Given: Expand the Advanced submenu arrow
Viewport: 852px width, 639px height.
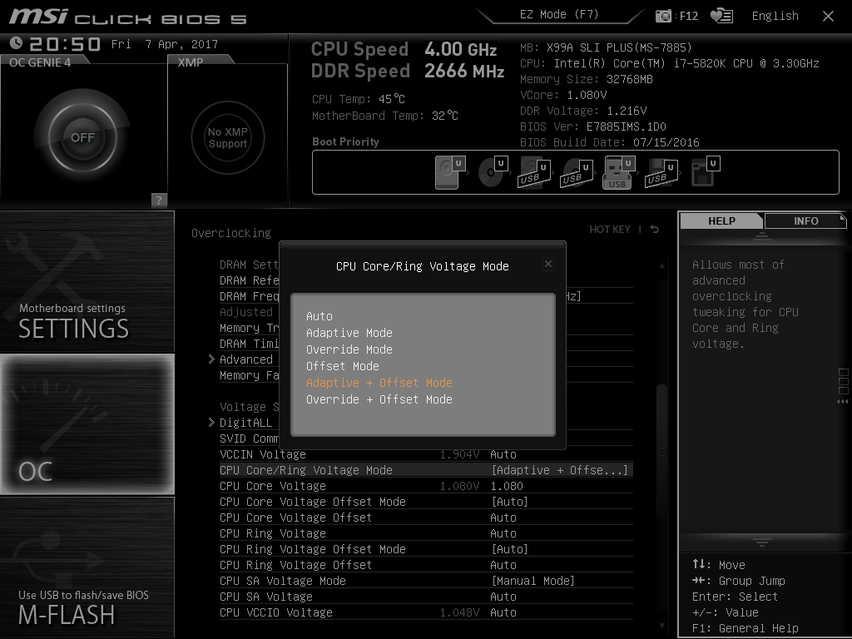Looking at the screenshot, I should tap(211, 359).
